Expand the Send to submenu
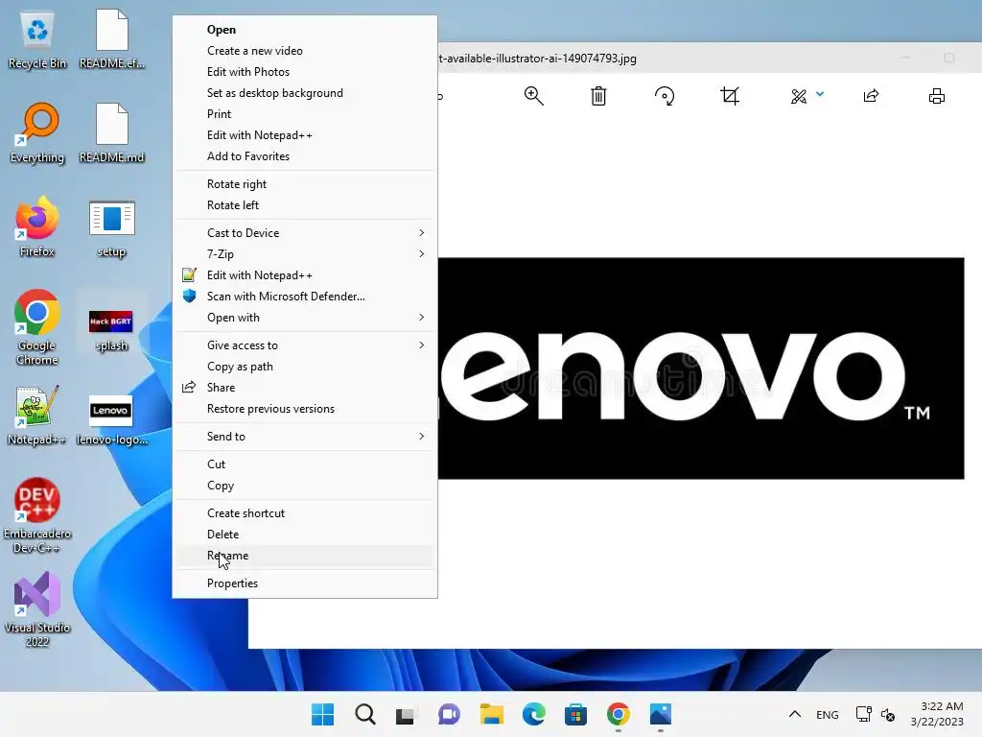 (x=305, y=437)
